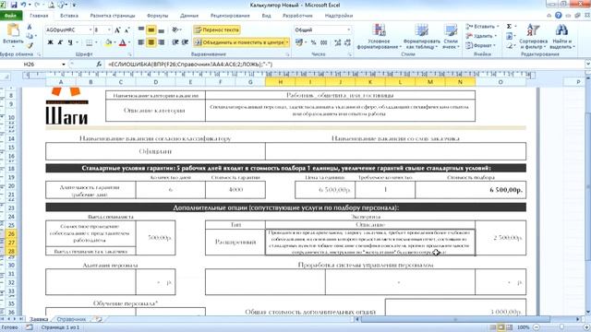The image size is (591, 332).
Task: Click the Undo arrow icon
Action: pyautogui.click(x=24, y=5)
